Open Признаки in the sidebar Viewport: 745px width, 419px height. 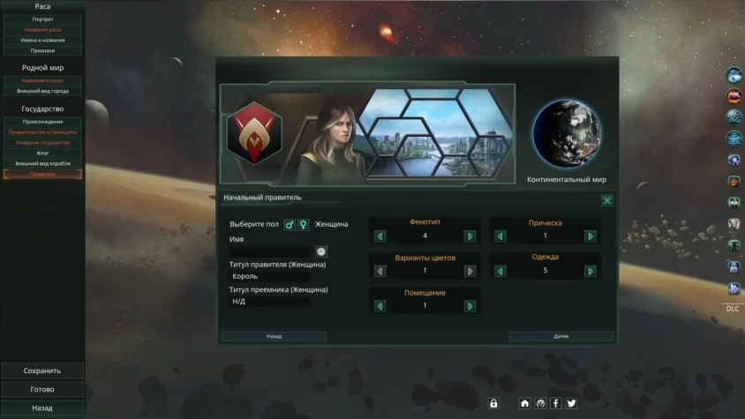click(42, 50)
